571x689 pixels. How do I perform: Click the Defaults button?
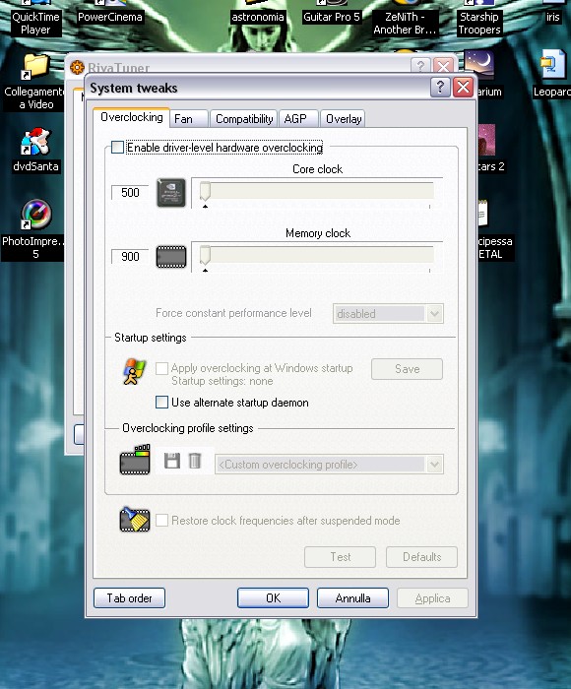click(x=421, y=557)
